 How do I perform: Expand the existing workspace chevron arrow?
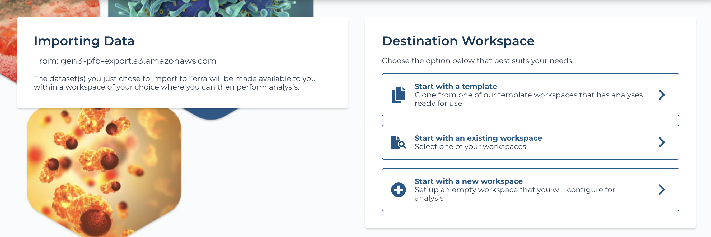[x=662, y=142]
